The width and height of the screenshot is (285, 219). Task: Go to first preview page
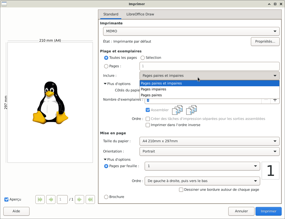pyautogui.click(x=40, y=199)
